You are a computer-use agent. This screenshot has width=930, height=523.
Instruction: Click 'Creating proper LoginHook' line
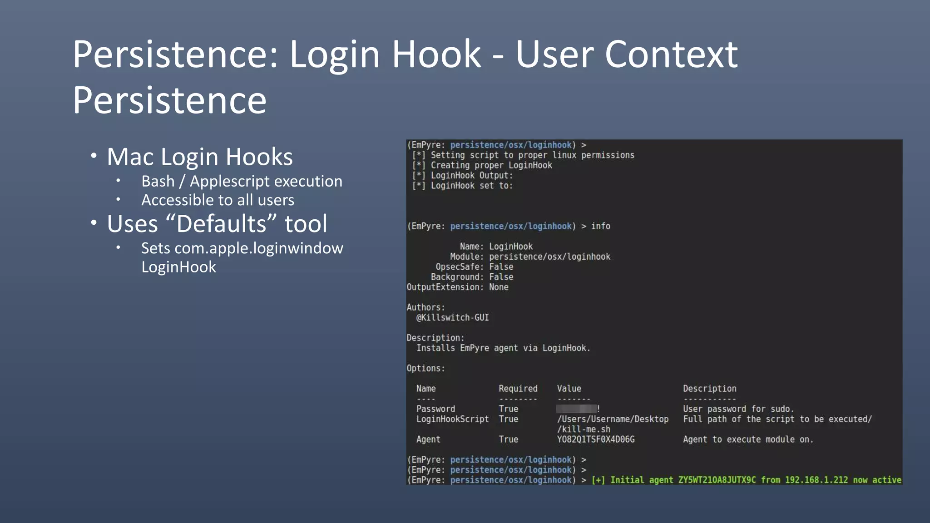(491, 165)
